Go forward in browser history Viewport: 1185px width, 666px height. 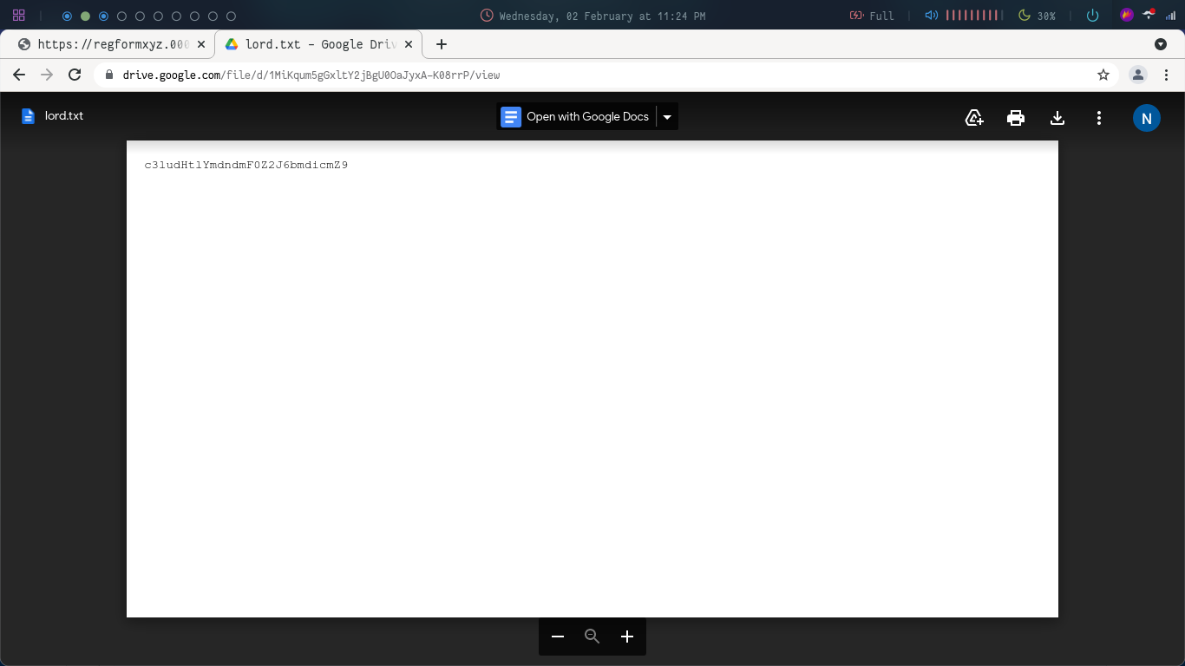(x=47, y=75)
